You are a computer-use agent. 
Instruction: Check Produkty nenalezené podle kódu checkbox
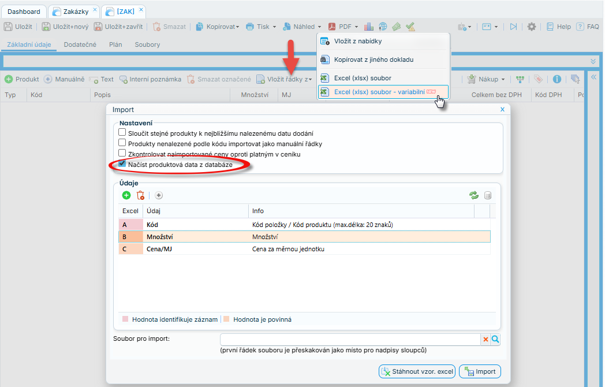tap(122, 143)
